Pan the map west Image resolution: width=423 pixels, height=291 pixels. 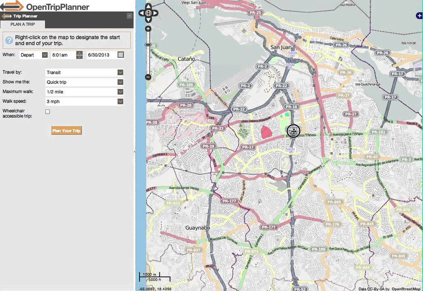pos(142,13)
